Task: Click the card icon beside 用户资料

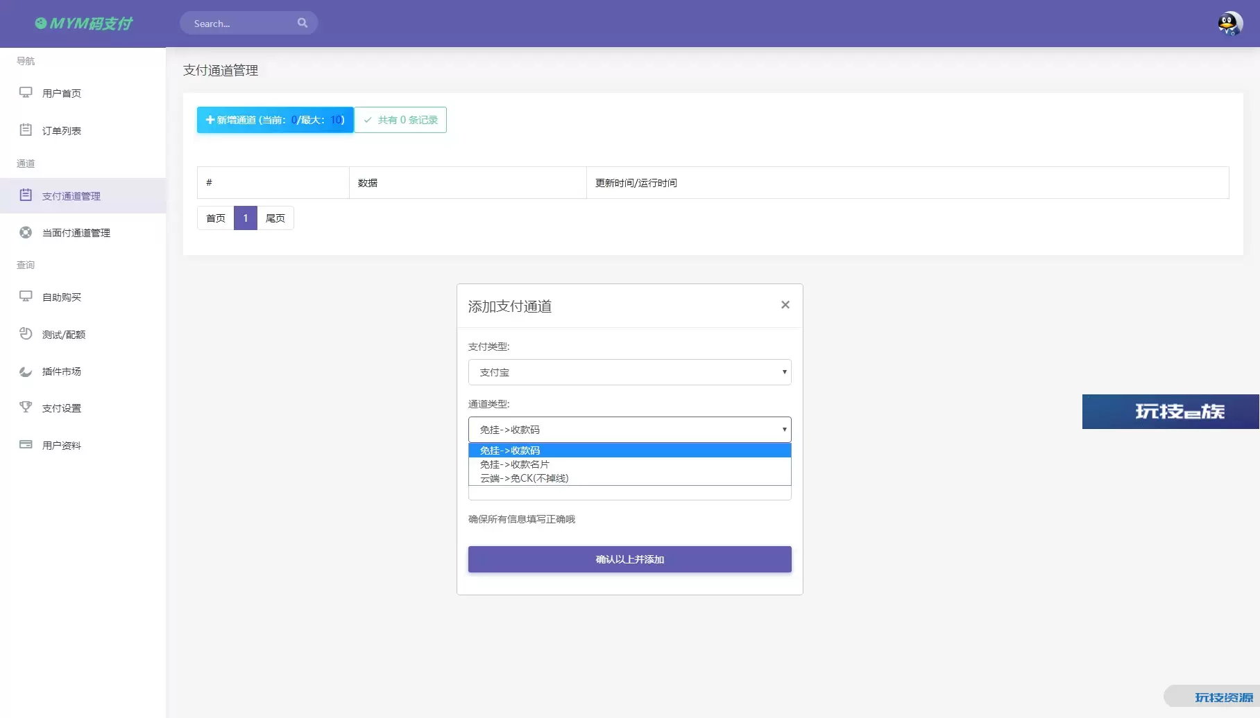Action: point(26,445)
